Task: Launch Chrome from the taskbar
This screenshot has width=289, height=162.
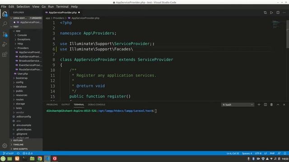Action: (40, 158)
